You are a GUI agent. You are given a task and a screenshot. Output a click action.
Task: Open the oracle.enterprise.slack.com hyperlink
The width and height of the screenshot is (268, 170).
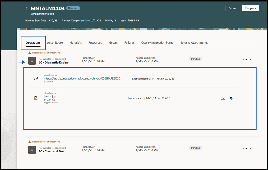[82, 78]
